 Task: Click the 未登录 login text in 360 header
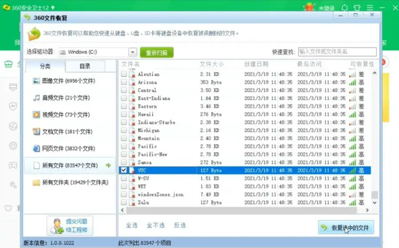point(326,8)
